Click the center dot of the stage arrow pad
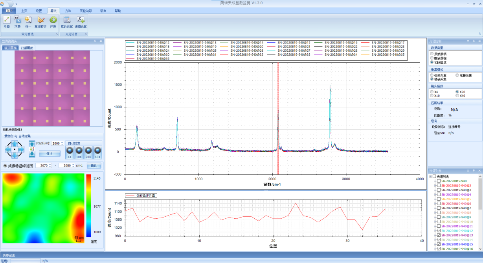483x263 pixels. 15,149
